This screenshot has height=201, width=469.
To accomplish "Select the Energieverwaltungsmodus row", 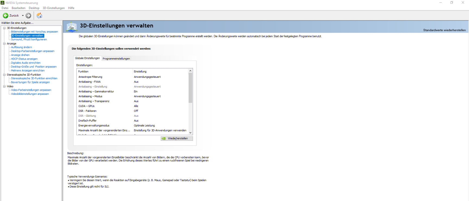I will tap(133, 126).
